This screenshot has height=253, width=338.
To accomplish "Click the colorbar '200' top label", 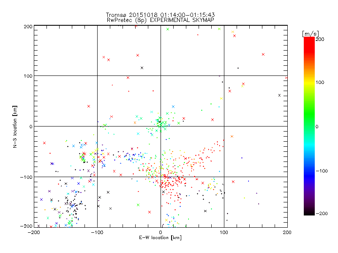I will coord(320,39).
